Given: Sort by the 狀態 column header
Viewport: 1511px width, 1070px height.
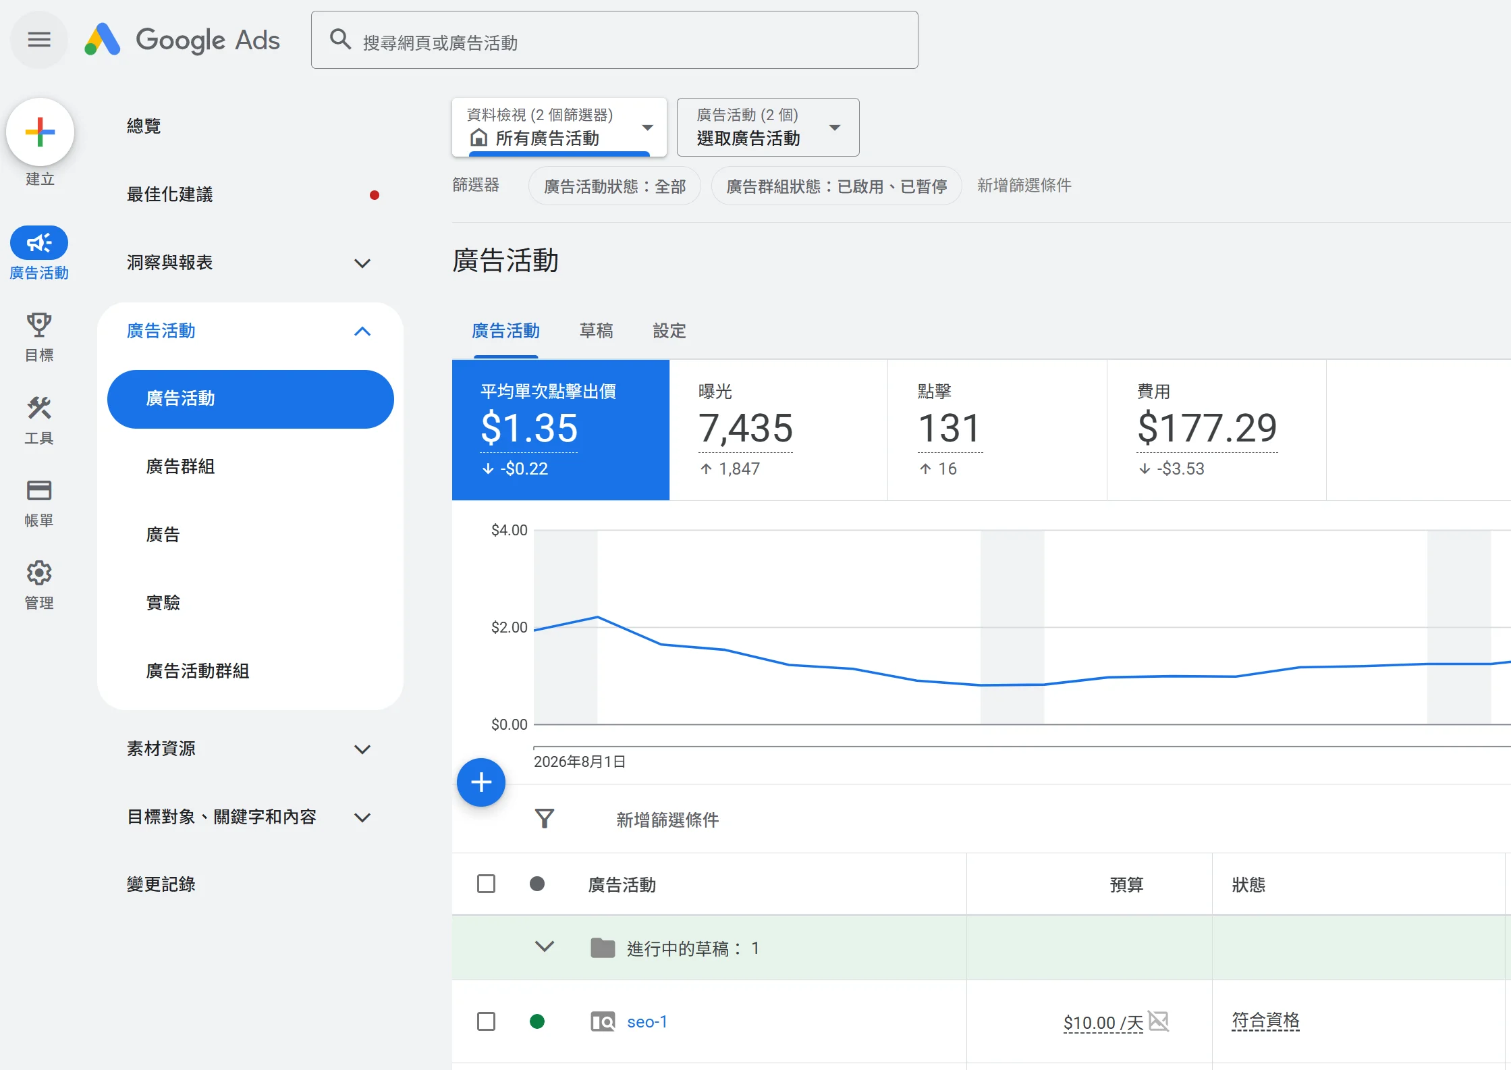Looking at the screenshot, I should [1248, 885].
